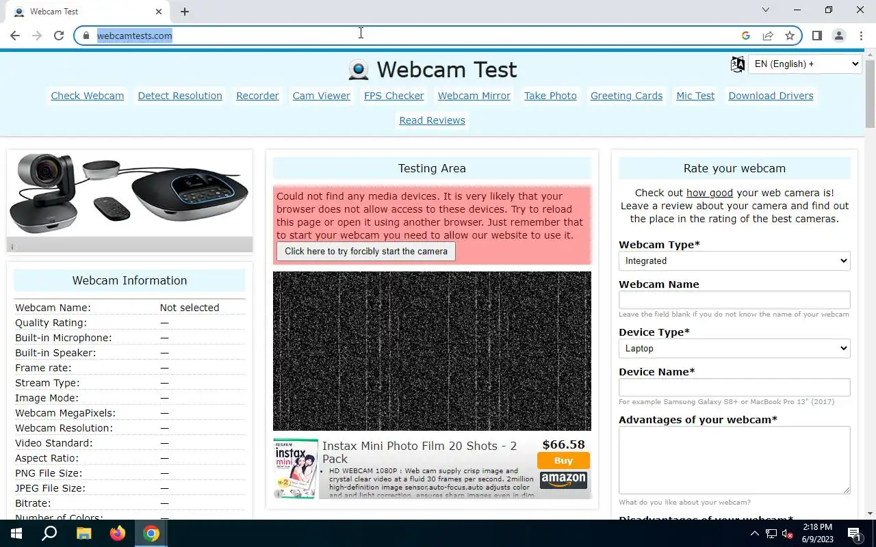876x547 pixels.
Task: Go to Detect Resolution
Action: (x=180, y=96)
